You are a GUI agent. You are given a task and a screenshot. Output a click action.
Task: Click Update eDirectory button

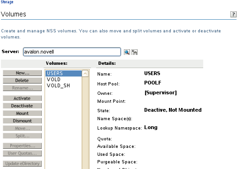click(23, 163)
